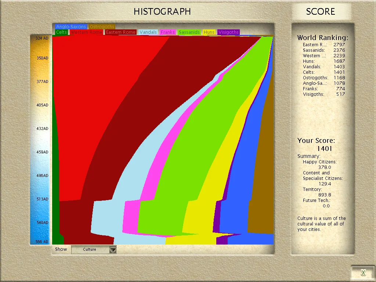Pick the Huns legend label
Viewport: 376px width, 282px height.
[x=209, y=32]
